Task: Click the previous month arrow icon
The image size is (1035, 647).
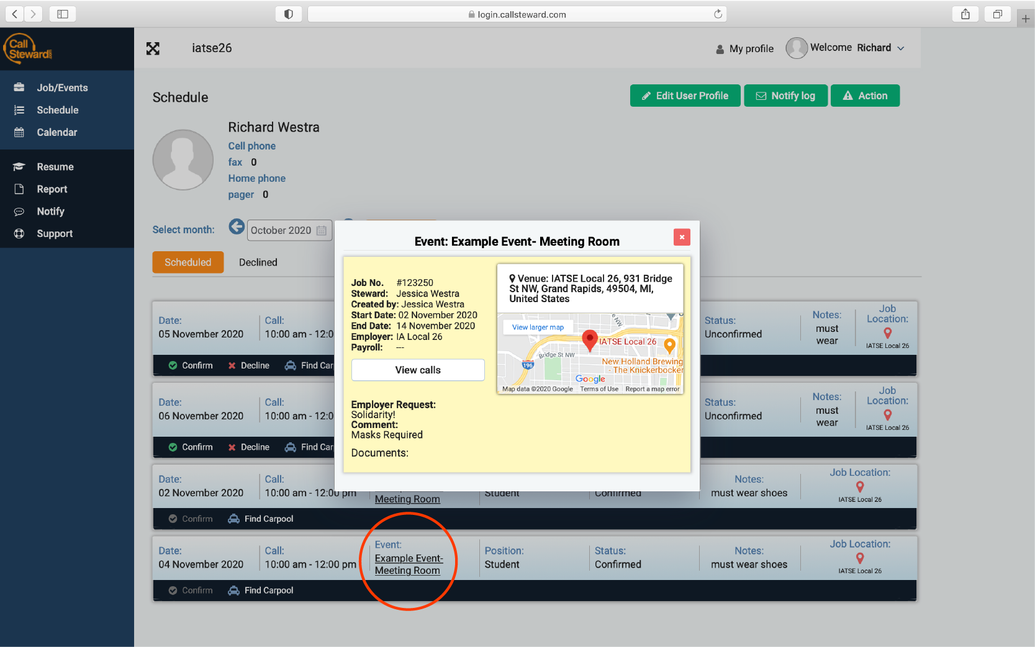Action: tap(236, 227)
